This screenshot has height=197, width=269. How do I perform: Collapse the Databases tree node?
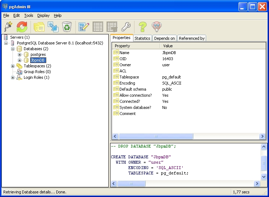(13, 49)
